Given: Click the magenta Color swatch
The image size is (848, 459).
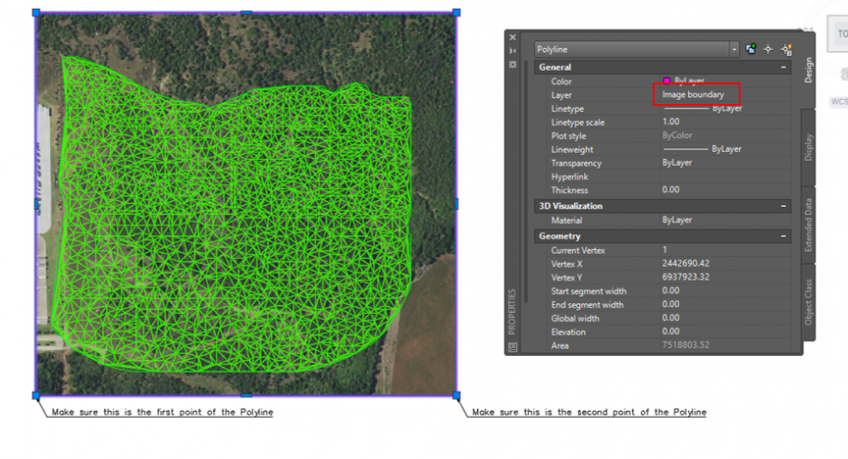Looking at the screenshot, I should click(667, 81).
